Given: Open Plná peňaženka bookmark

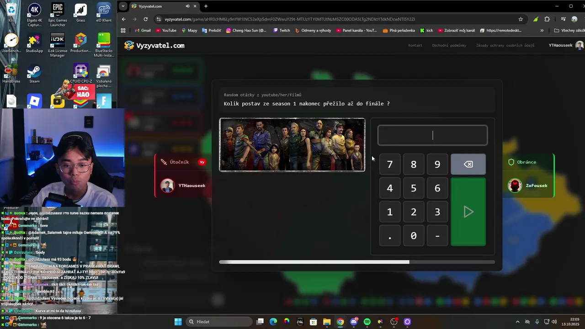Looking at the screenshot, I should pos(399,31).
